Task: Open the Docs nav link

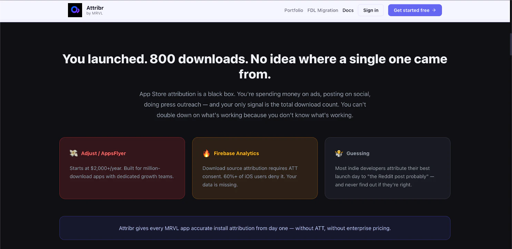Action: click(x=348, y=10)
